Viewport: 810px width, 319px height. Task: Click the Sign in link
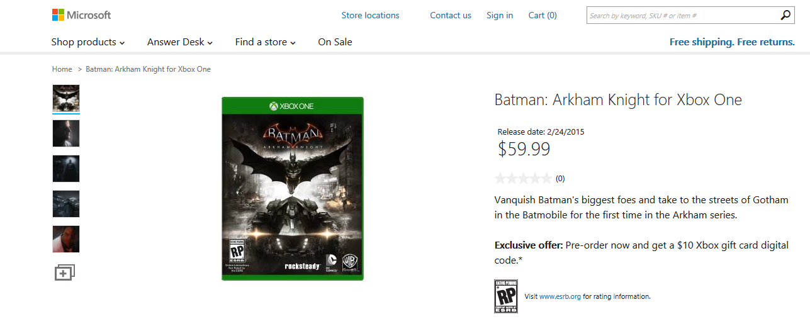[x=500, y=15]
